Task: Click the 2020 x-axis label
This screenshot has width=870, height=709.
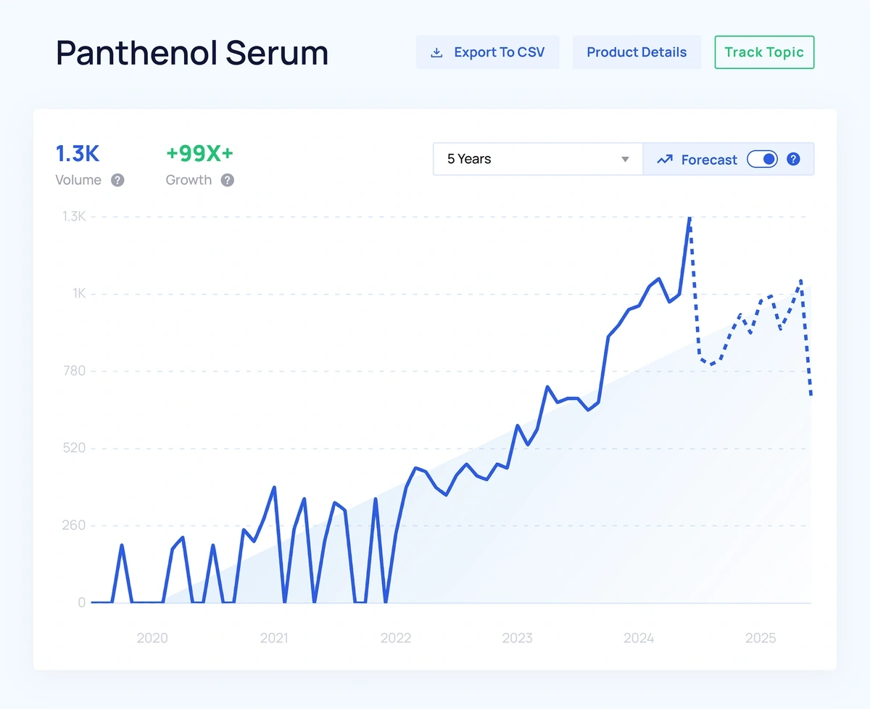Action: coord(152,638)
